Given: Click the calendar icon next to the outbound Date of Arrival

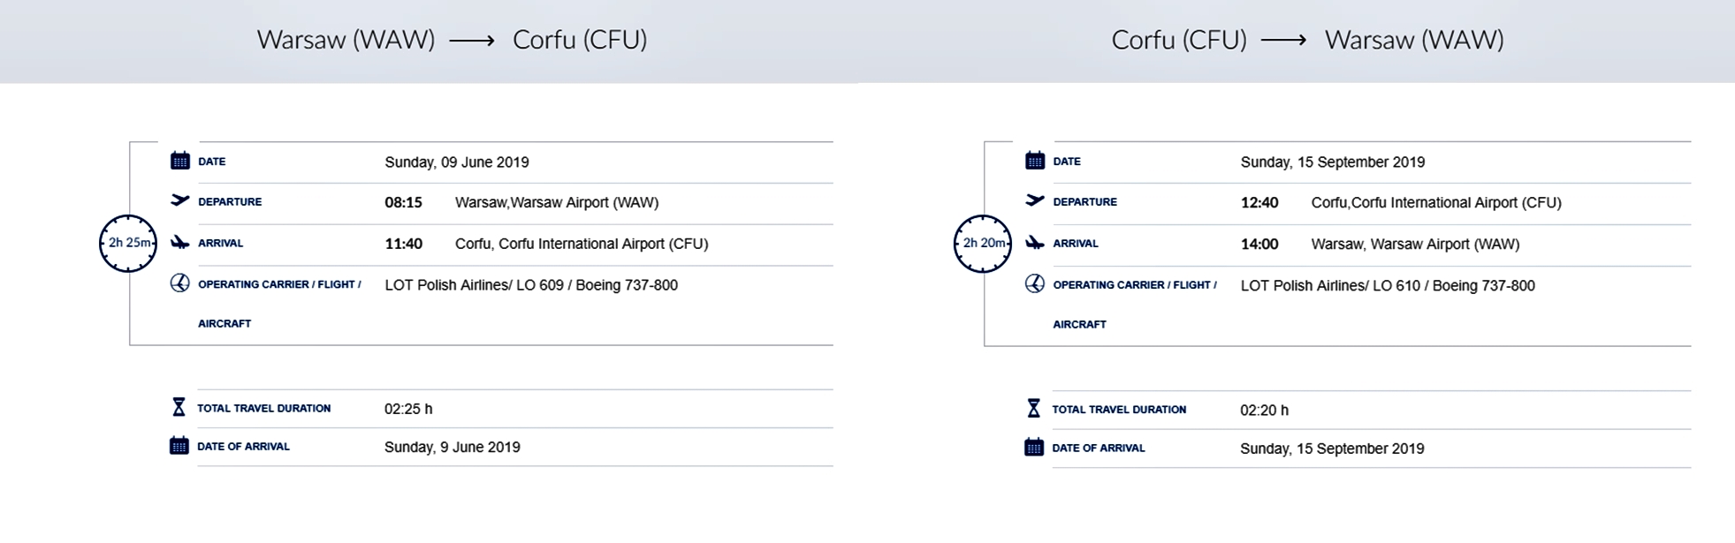Looking at the screenshot, I should click(x=179, y=445).
